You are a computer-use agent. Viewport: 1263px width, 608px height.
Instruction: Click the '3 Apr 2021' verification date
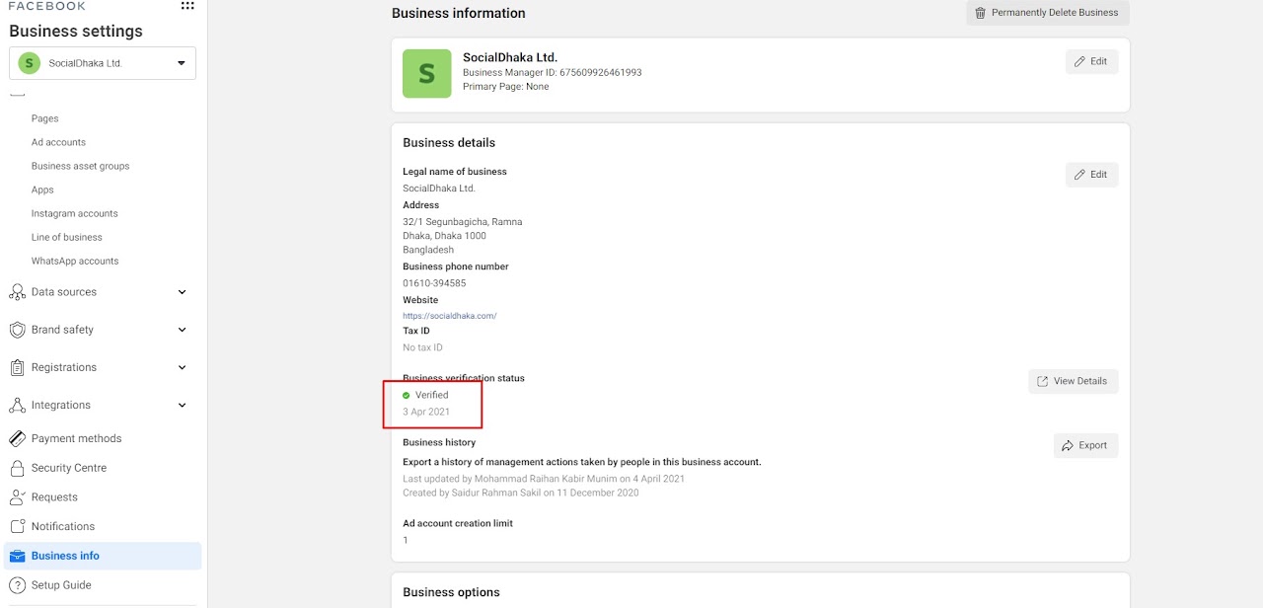426,412
